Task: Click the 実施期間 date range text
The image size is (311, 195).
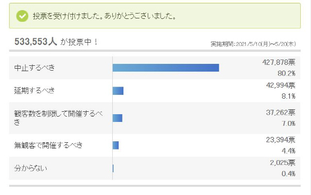Action: 253,44
